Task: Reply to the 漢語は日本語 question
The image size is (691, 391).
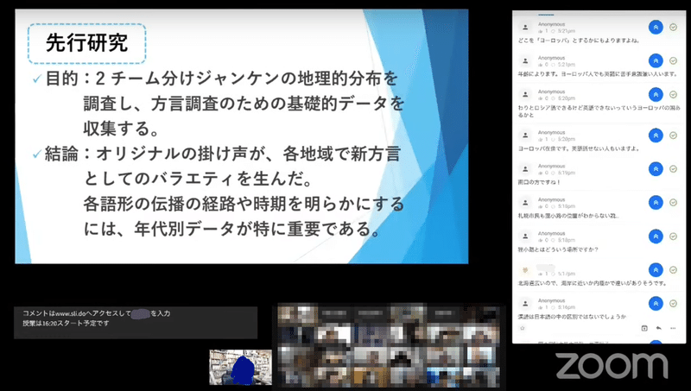Action: pyautogui.click(x=658, y=328)
